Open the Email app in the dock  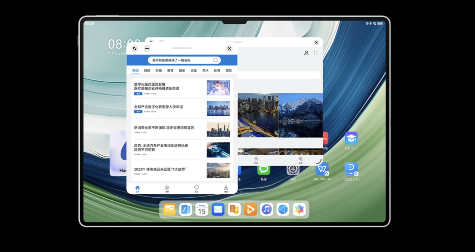click(x=218, y=209)
